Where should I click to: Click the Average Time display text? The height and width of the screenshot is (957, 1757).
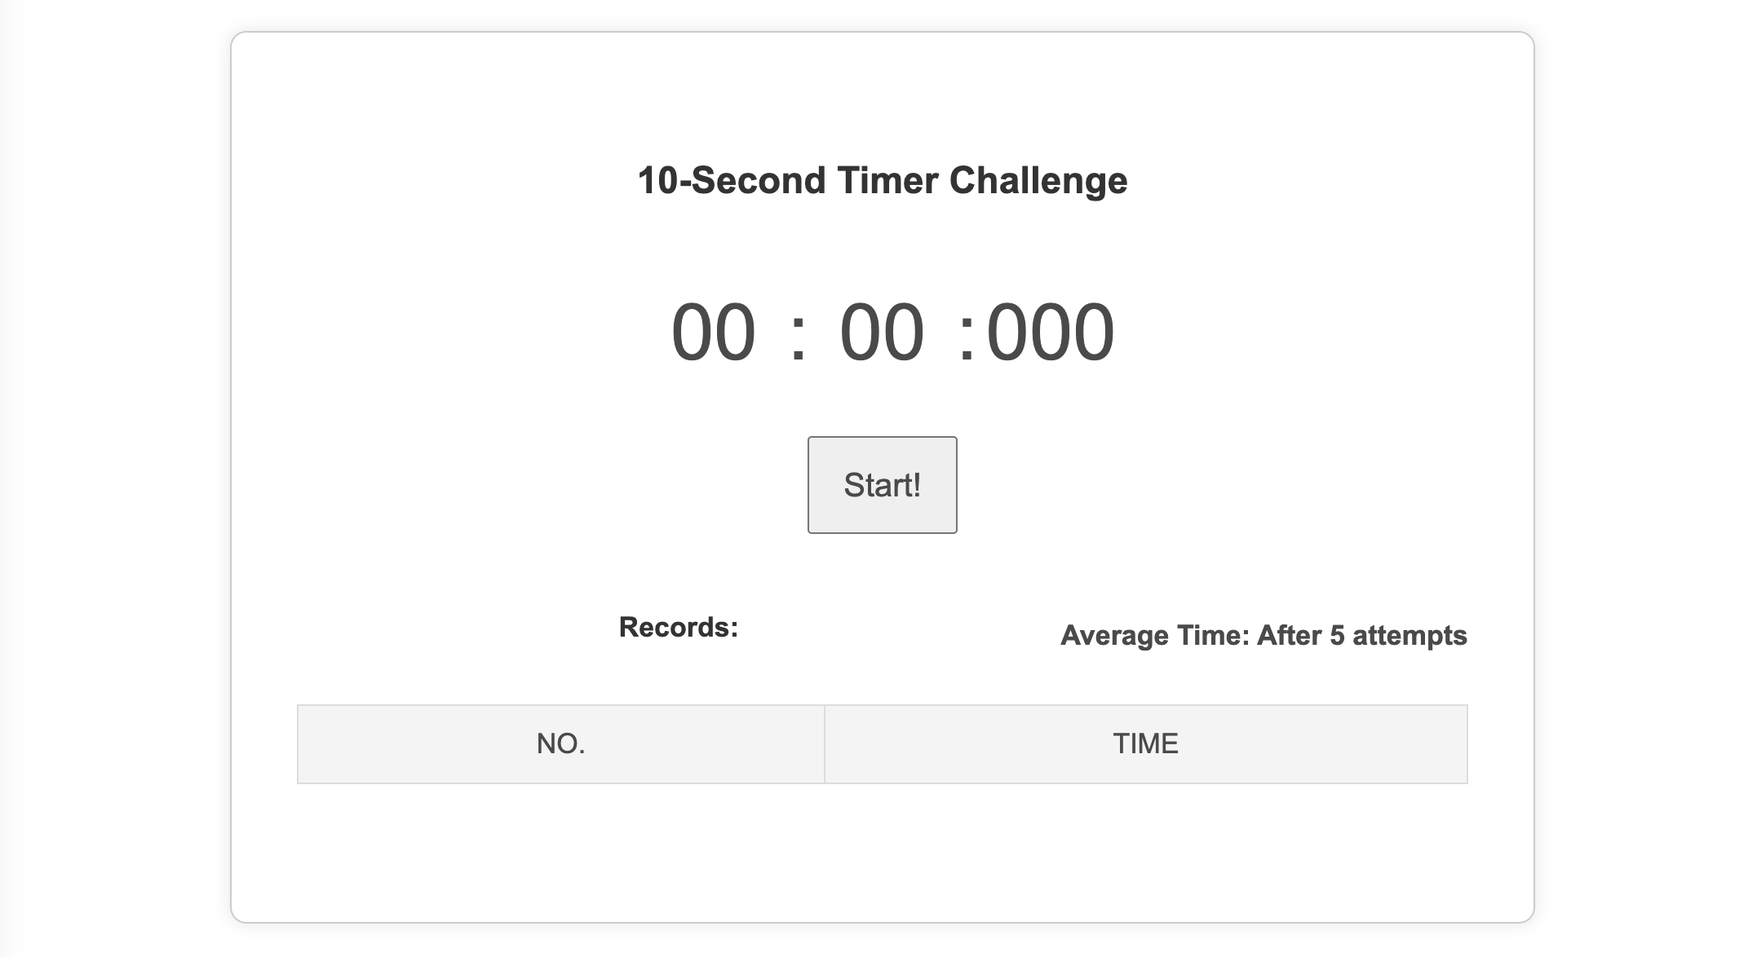1264,635
